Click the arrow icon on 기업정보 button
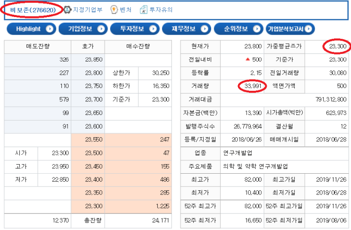Image resolution: width=351 pixels, height=230 pixels. coord(101,29)
